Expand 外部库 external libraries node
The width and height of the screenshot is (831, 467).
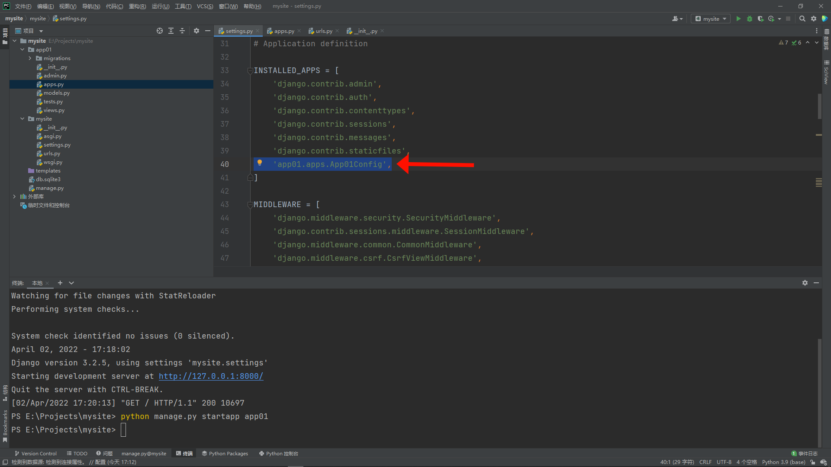14,196
